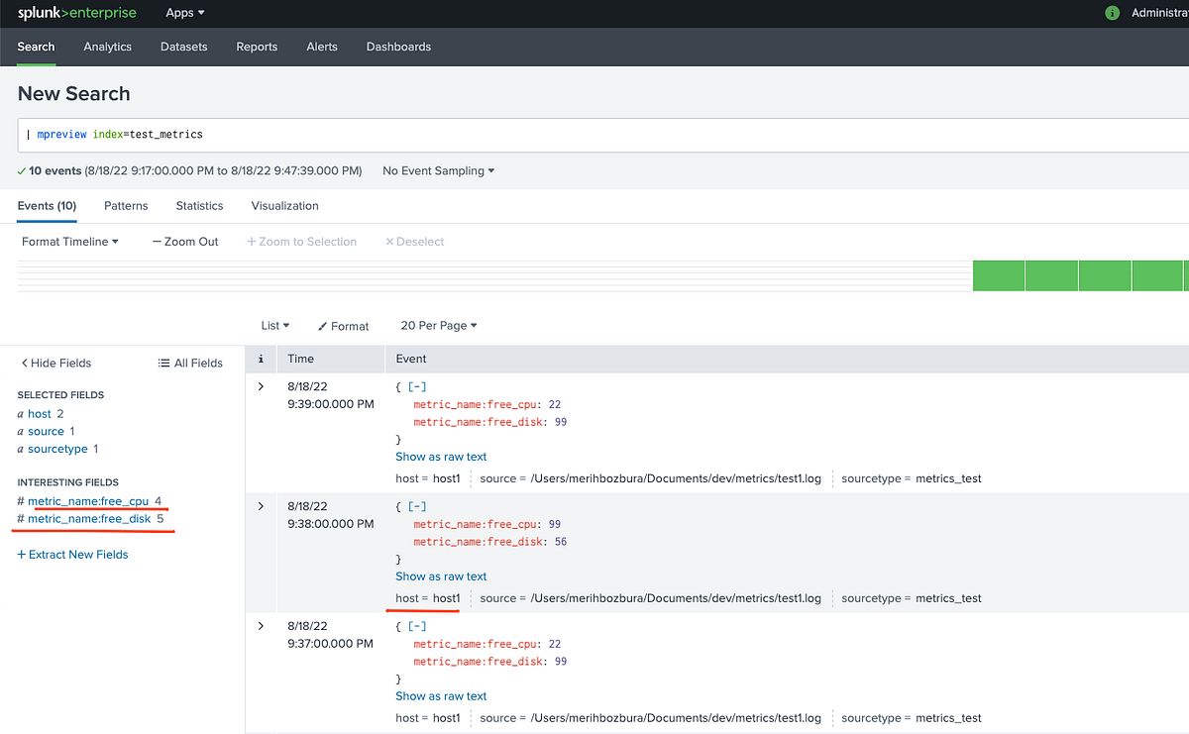
Task: Click the Format pencil icon above the results
Action: pos(322,326)
